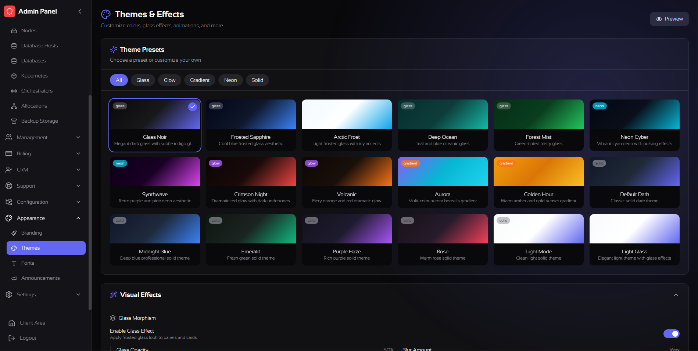Click the Branding brush icon
This screenshot has width=698, height=351.
coord(14,233)
